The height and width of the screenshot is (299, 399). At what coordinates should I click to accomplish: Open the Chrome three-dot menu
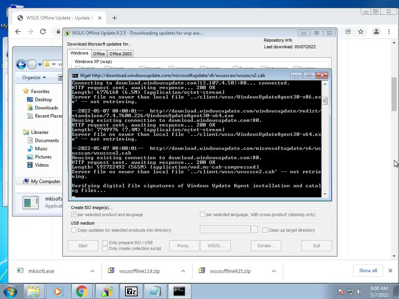[x=389, y=32]
